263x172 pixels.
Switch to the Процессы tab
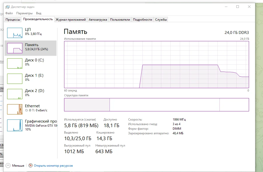(13, 20)
